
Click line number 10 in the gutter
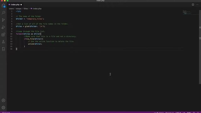pos(11,34)
